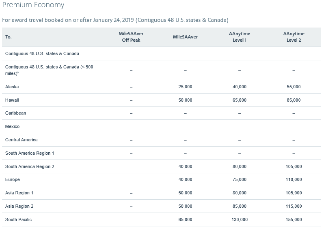Click the Asia Region 1 label
The image size is (326, 230).
19,193
